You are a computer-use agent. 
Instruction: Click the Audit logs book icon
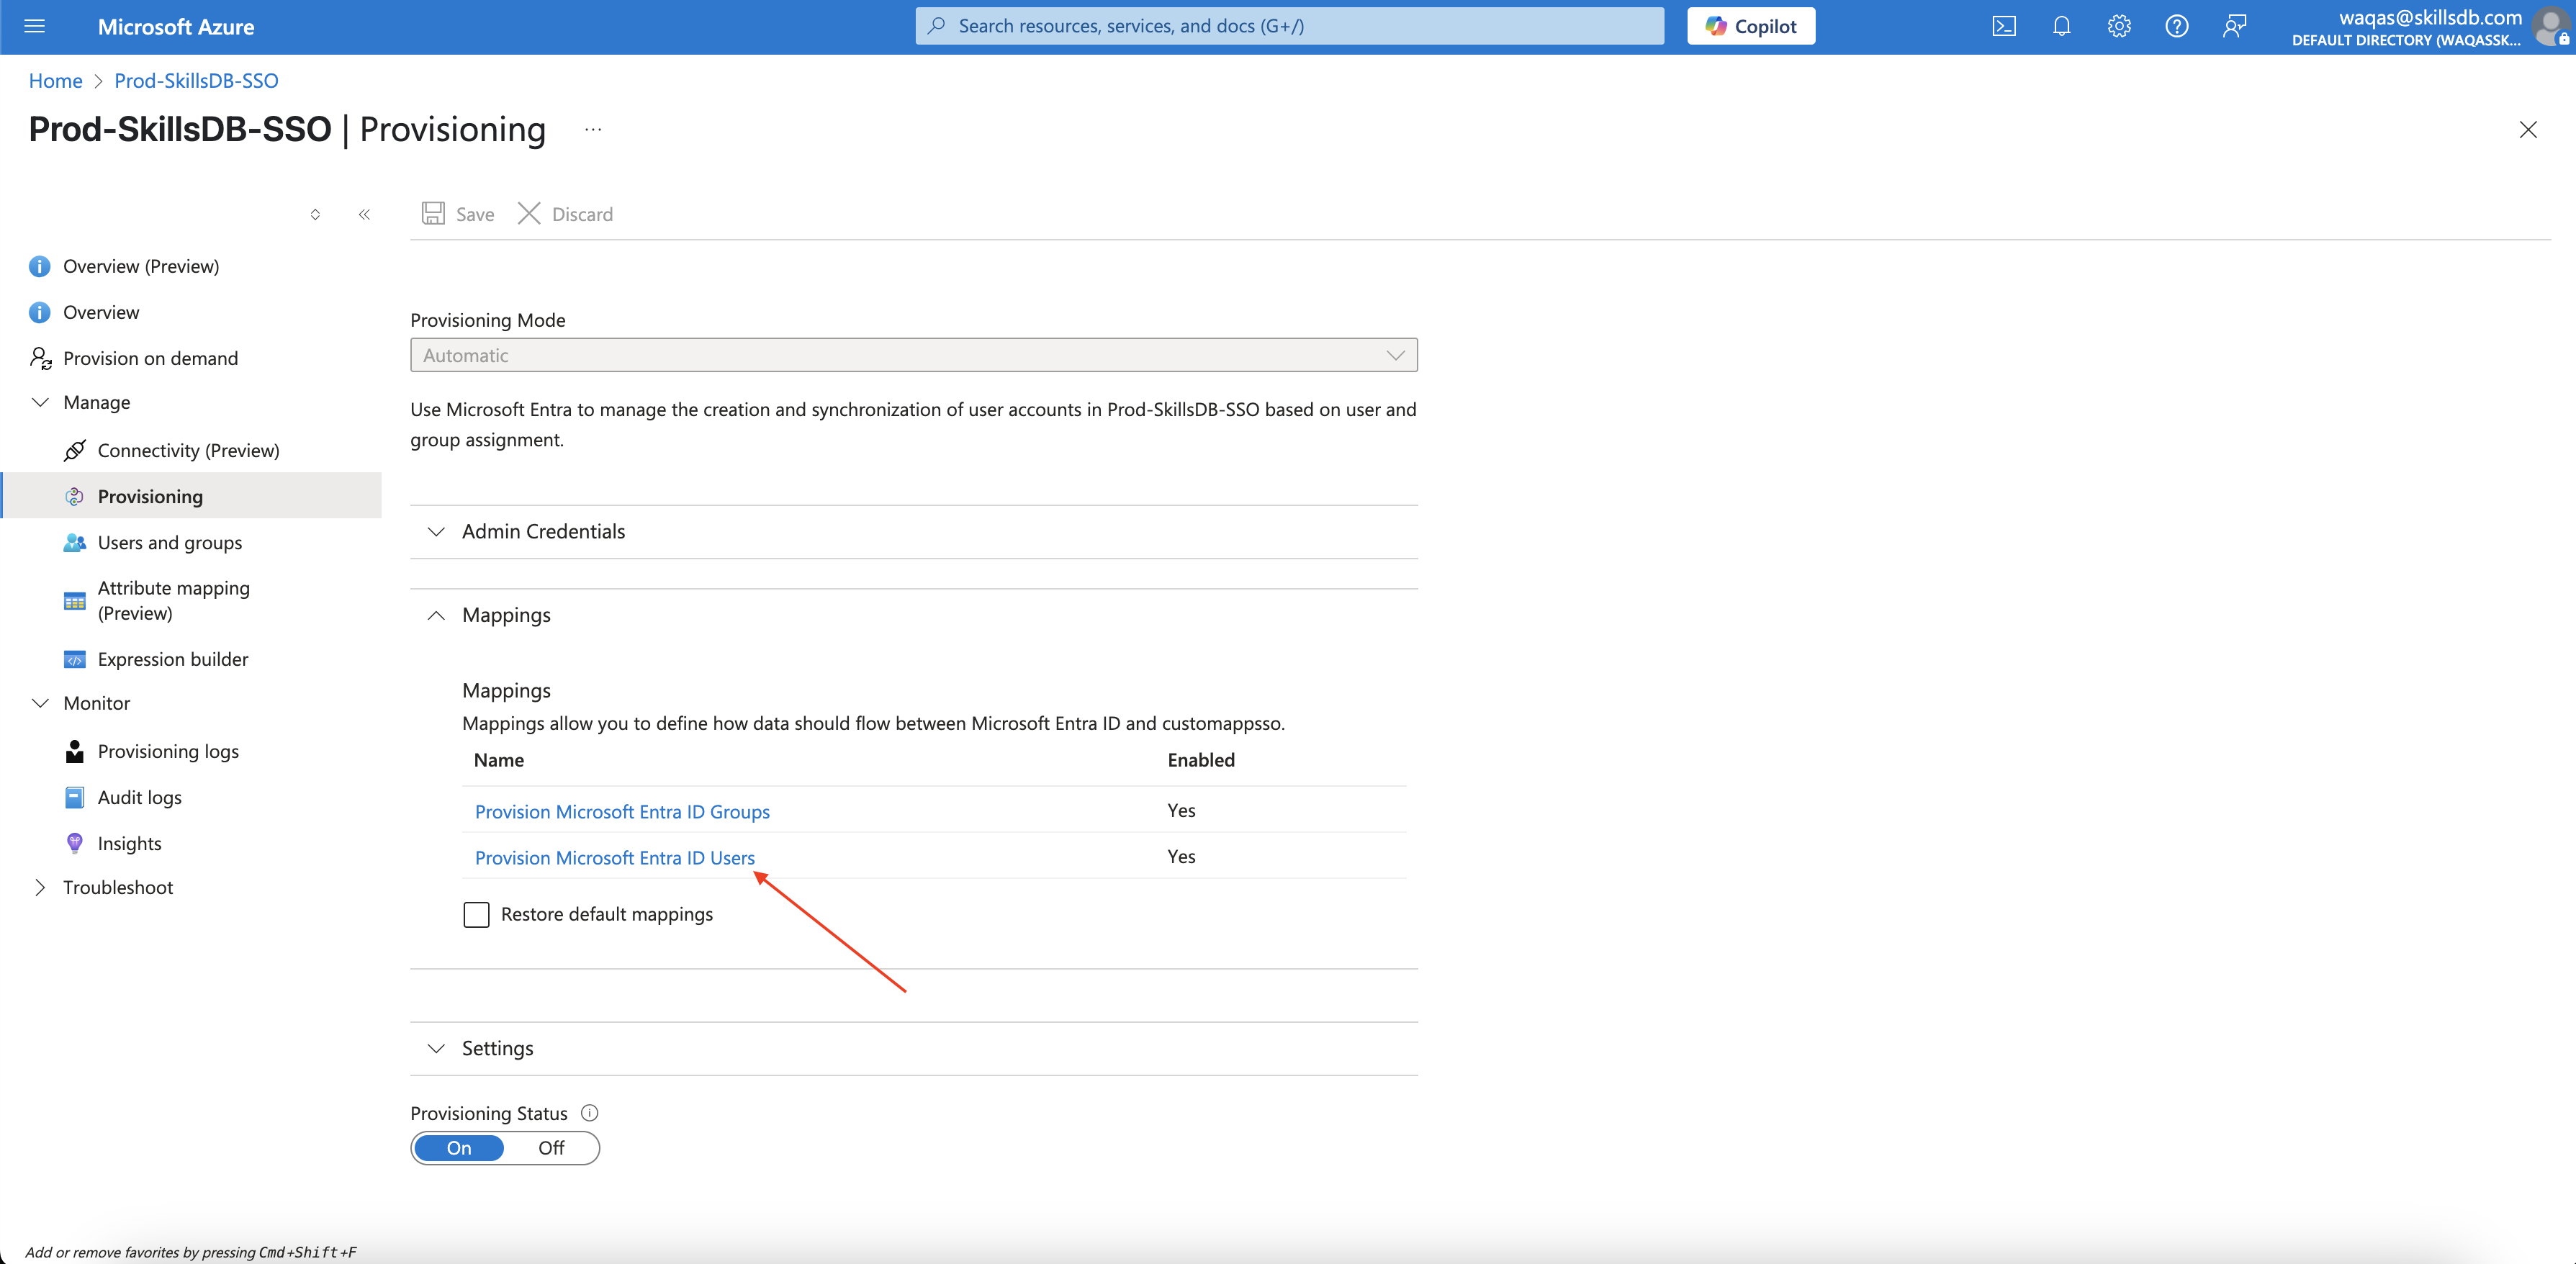coord(74,797)
